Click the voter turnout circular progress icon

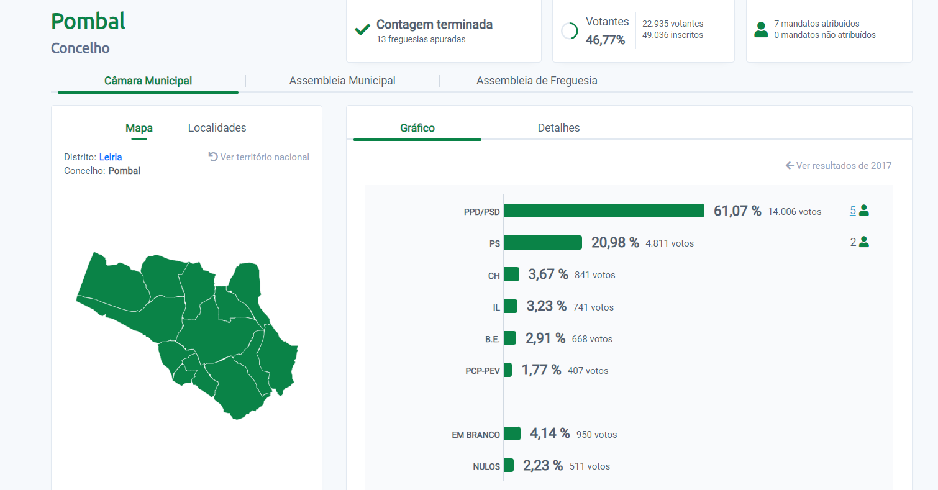coord(569,30)
